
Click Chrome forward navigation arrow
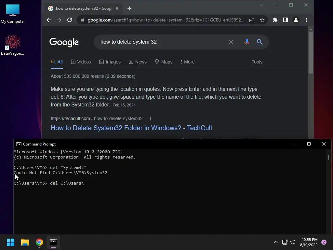click(x=59, y=20)
